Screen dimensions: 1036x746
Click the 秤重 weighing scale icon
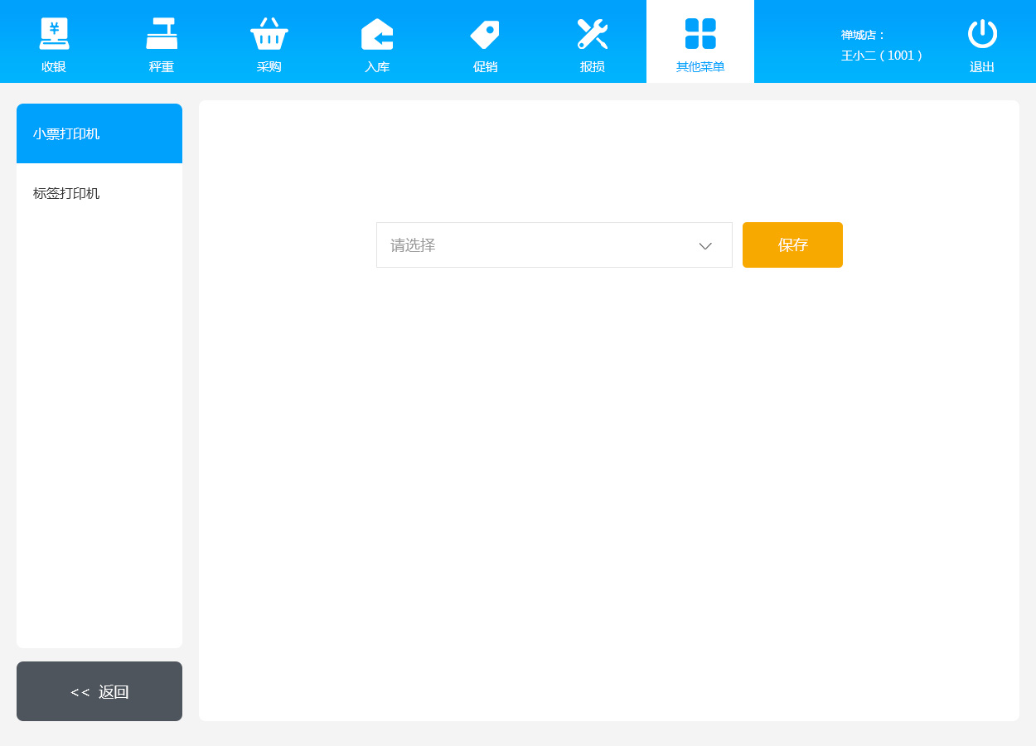pyautogui.click(x=162, y=33)
